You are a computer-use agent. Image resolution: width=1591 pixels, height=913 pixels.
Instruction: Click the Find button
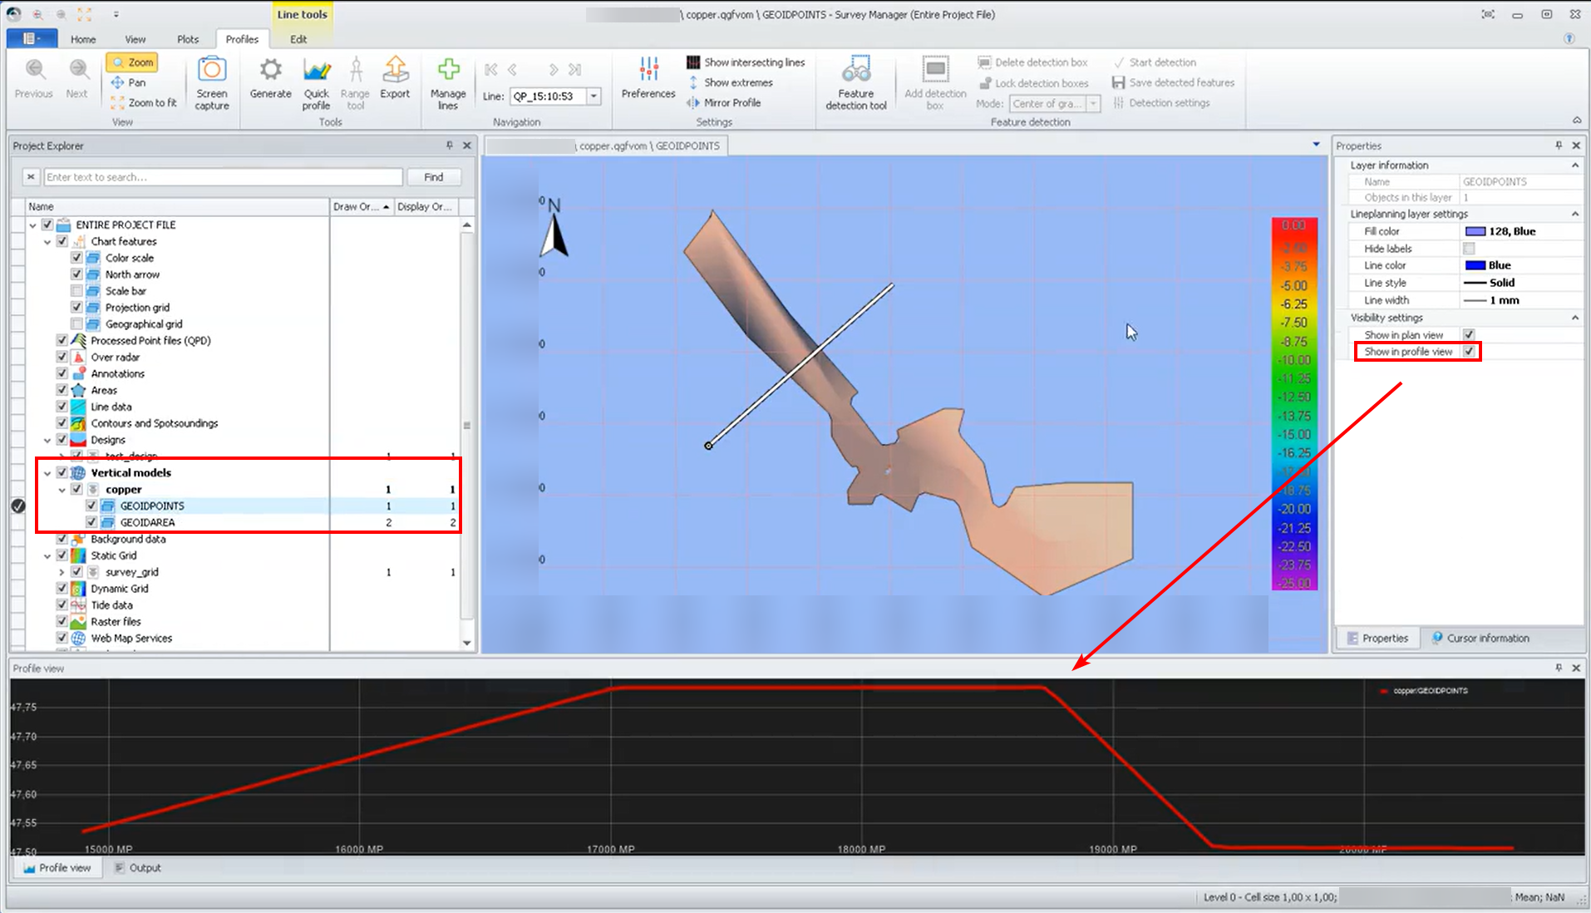(433, 177)
